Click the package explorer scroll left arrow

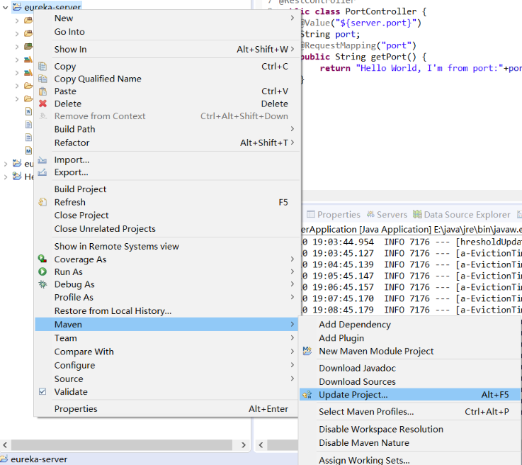click(x=5, y=445)
